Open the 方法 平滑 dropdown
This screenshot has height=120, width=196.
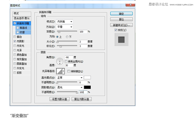65,27
